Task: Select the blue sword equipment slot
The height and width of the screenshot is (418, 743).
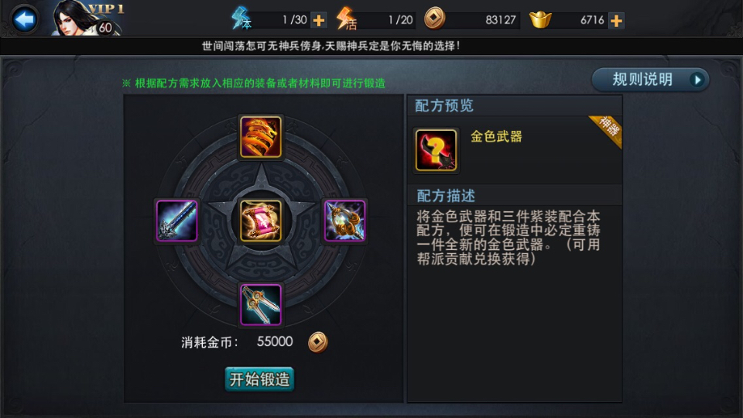Action: (x=176, y=221)
